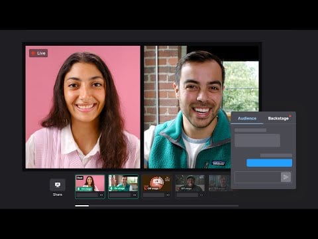The width and height of the screenshot is (318, 239).
Task: Click name field under cap-wearing man thumbnail
Action: (187, 195)
